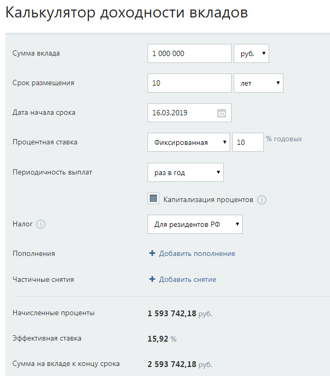
Task: Expand the term unit лет dropdown
Action: [258, 83]
